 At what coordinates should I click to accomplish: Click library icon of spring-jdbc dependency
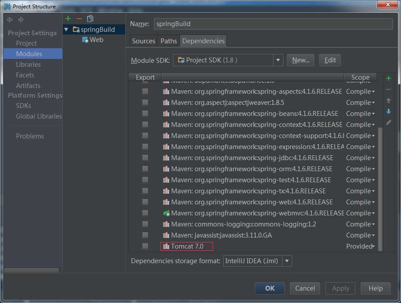(x=166, y=157)
